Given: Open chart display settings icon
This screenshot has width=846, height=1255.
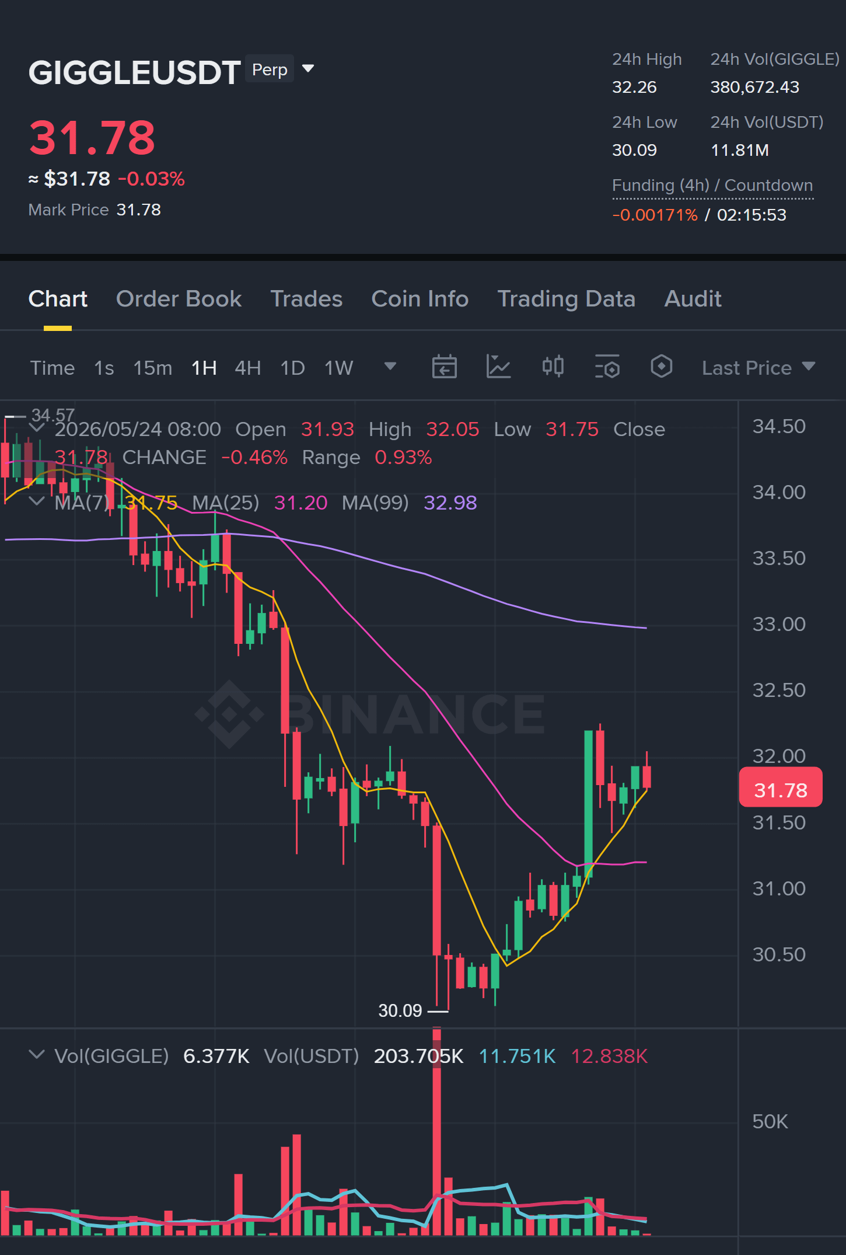Looking at the screenshot, I should 607,367.
